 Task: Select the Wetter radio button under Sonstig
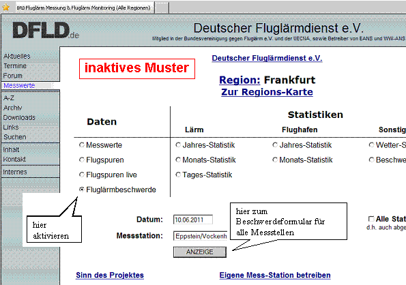coord(371,145)
